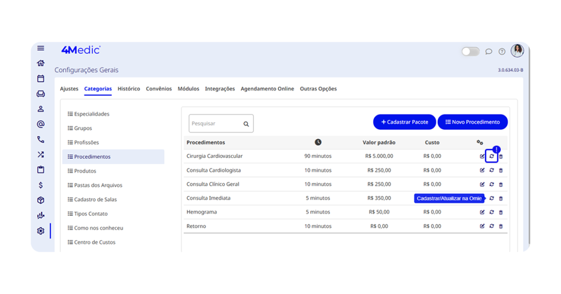Screen dimensions: 561x294
Task: Click the Cadastrar Pacote button
Action: coord(404,122)
